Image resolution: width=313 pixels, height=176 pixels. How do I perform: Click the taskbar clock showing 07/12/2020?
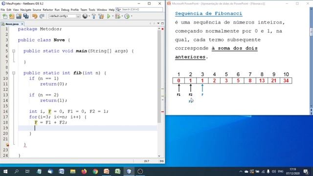click(x=293, y=172)
